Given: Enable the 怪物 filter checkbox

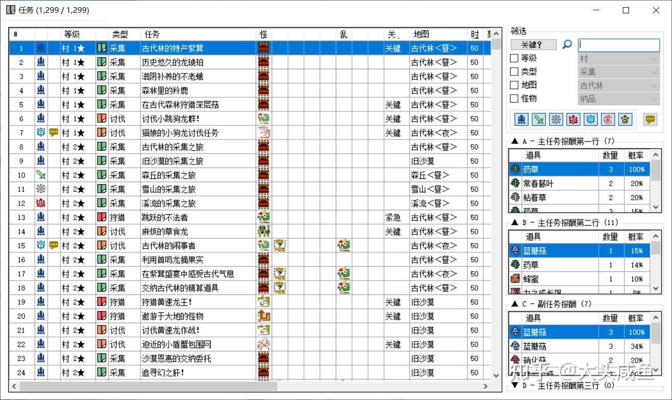Looking at the screenshot, I should pos(514,98).
